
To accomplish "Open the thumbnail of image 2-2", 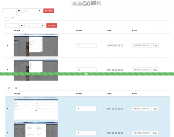I will pos(36,70).
